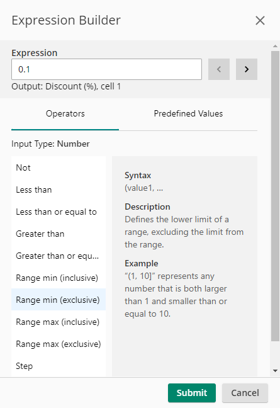Select Range max (inclusive)
Viewport: 280px width, 408px height.
[x=59, y=322]
